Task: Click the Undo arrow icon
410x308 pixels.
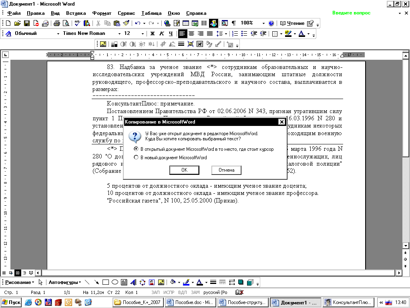Action: [x=138, y=23]
